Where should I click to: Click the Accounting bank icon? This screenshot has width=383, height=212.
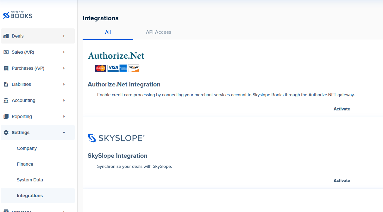(x=6, y=100)
